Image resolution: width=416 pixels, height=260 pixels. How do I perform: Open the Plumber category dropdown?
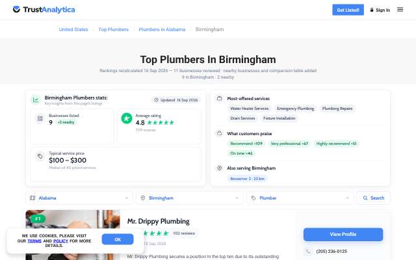pos(300,198)
